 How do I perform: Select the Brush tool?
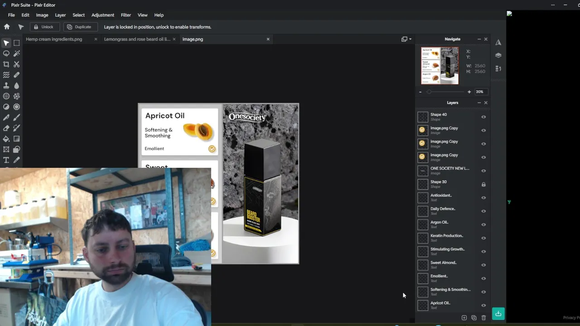click(17, 118)
